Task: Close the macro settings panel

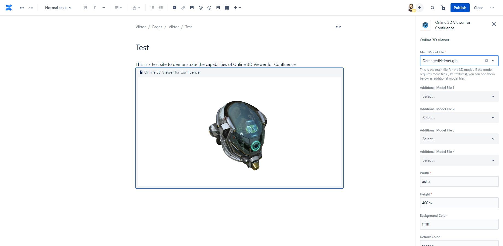Action: (x=494, y=24)
